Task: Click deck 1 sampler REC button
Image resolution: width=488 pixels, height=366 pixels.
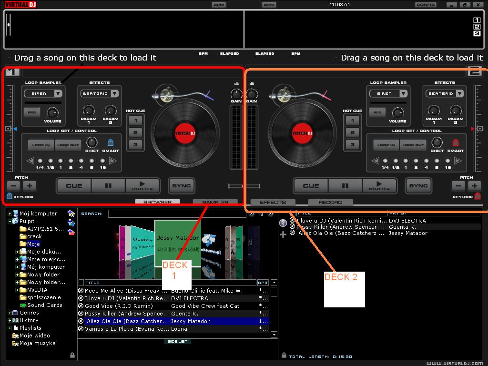Action: (32, 112)
